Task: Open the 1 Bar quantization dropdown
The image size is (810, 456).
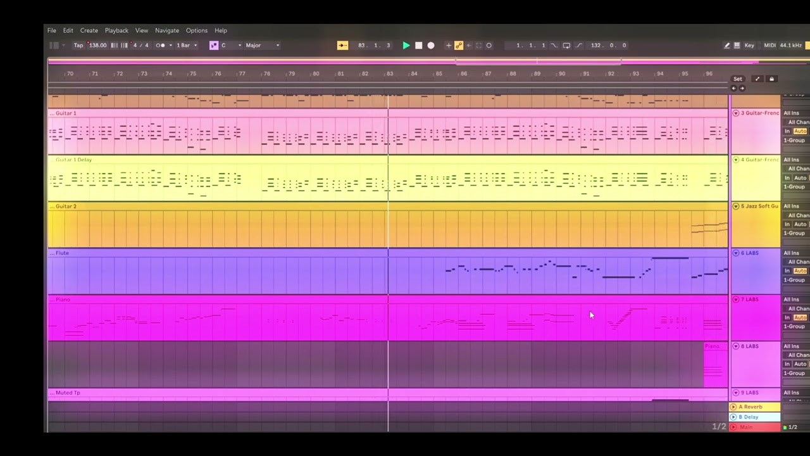Action: point(187,46)
